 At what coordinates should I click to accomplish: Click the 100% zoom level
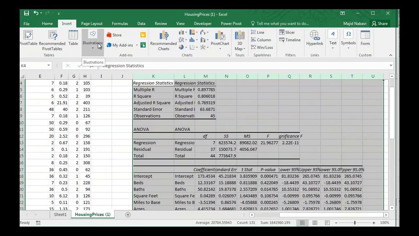coord(385,223)
